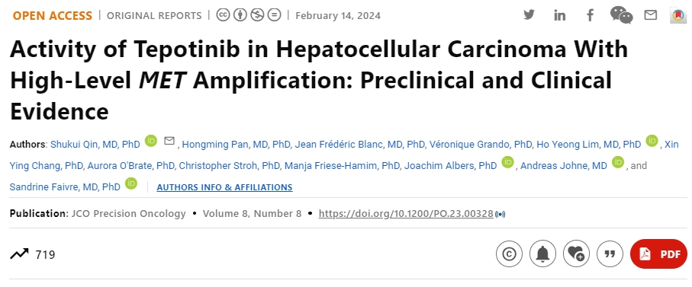692x287 pixels.
Task: Open author Hongming Pan's profile
Action: tap(236, 145)
